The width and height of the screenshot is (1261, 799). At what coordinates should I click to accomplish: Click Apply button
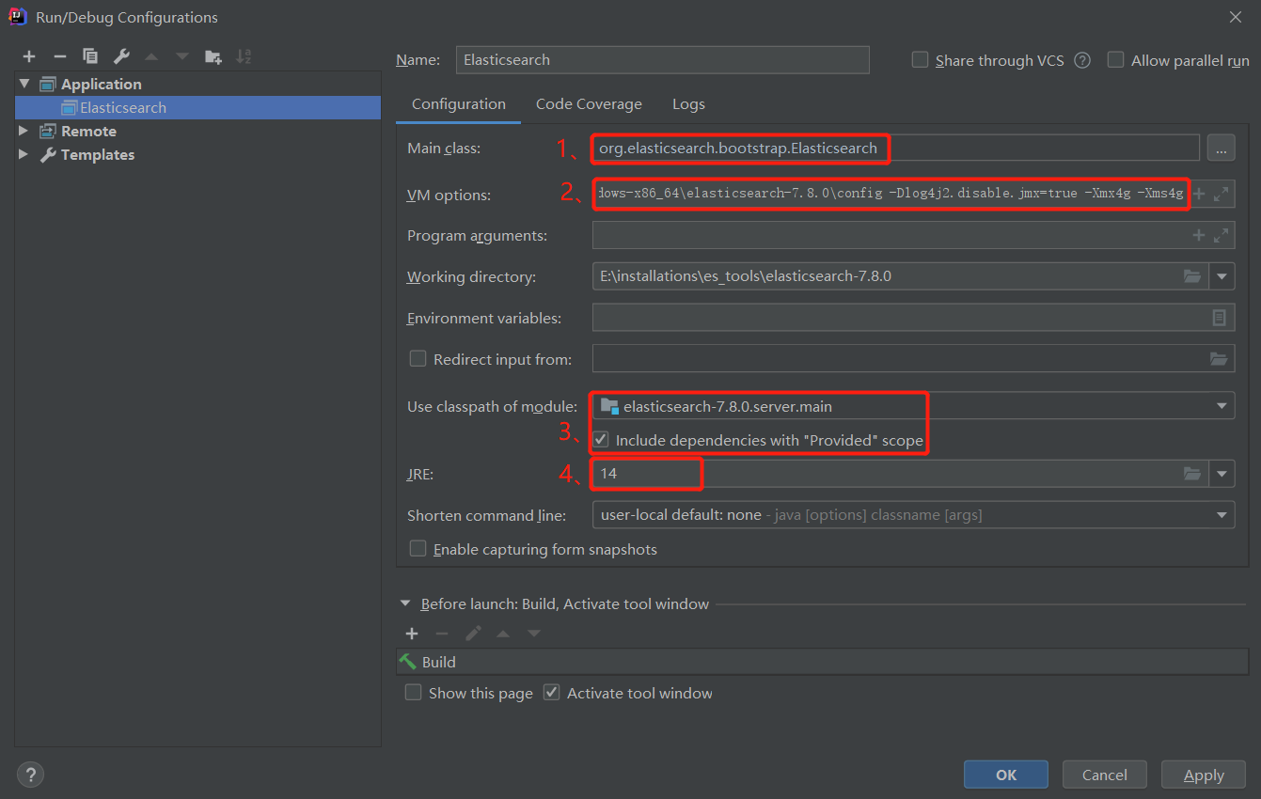pyautogui.click(x=1204, y=775)
